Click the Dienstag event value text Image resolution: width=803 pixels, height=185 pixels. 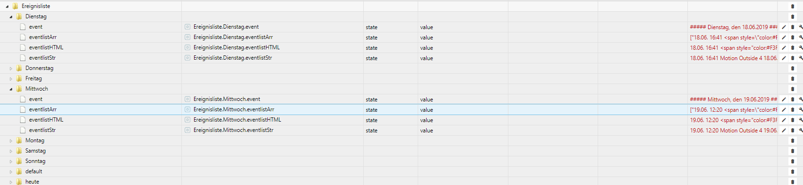click(733, 27)
